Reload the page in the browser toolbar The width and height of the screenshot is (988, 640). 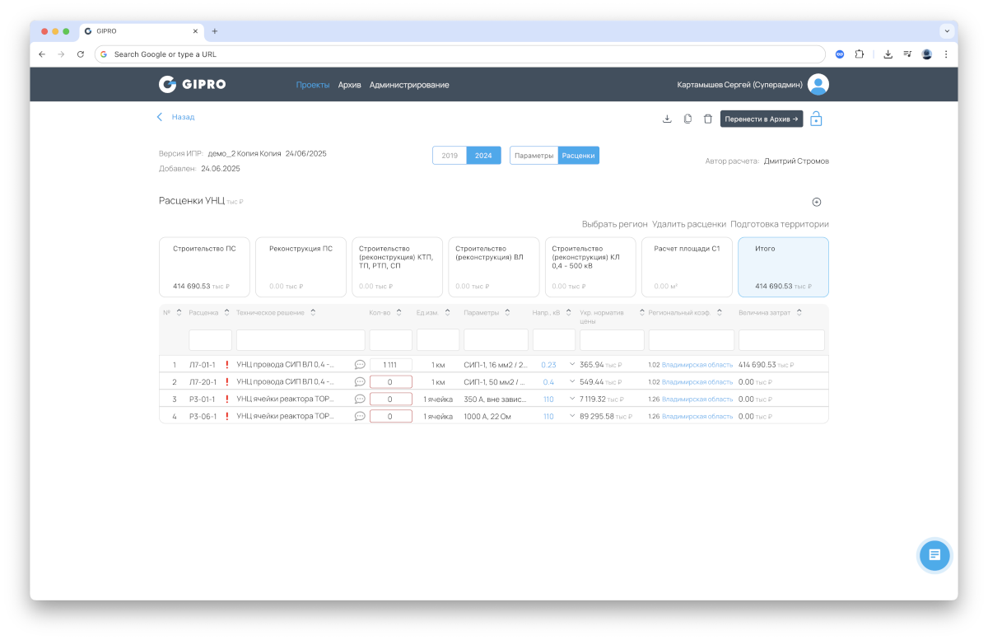80,54
